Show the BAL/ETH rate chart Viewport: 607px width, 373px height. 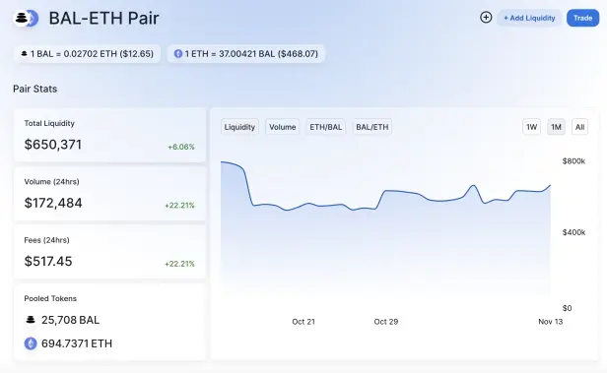pos(372,127)
